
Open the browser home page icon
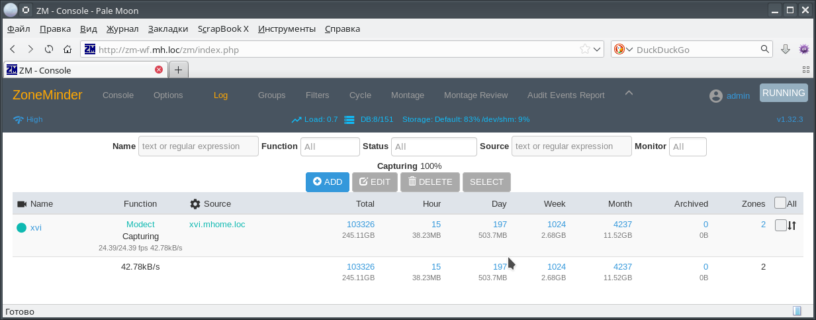[x=67, y=49]
